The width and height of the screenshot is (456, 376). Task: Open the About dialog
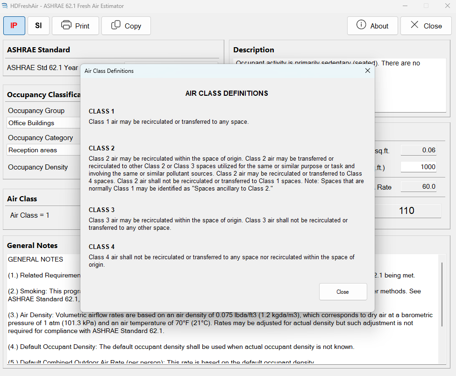click(372, 26)
